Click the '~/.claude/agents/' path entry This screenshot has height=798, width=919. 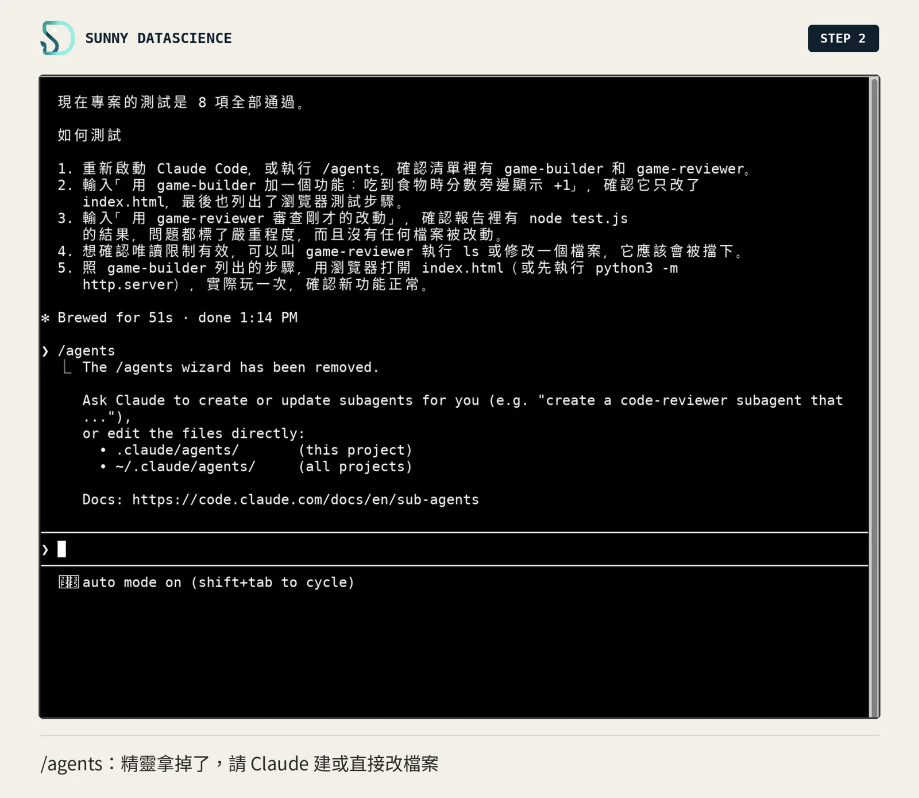[185, 467]
